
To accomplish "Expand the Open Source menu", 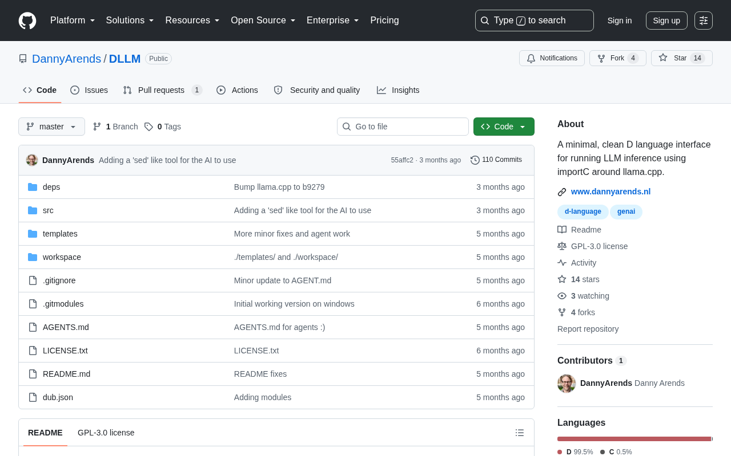I will 263,21.
